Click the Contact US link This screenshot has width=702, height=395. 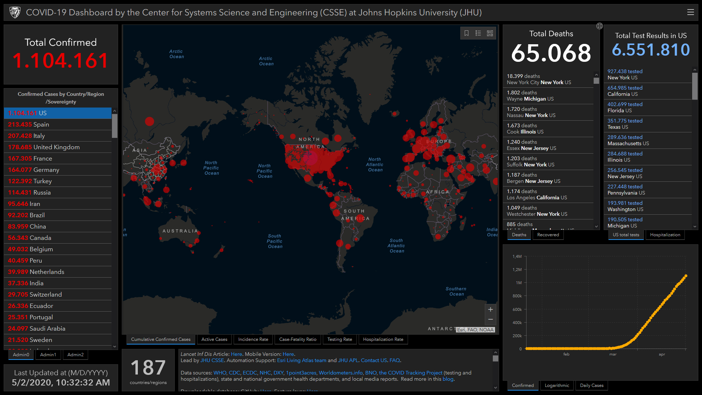click(374, 360)
